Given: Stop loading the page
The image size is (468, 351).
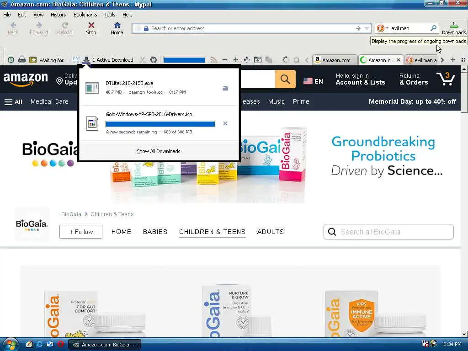Looking at the screenshot, I should point(91,28).
